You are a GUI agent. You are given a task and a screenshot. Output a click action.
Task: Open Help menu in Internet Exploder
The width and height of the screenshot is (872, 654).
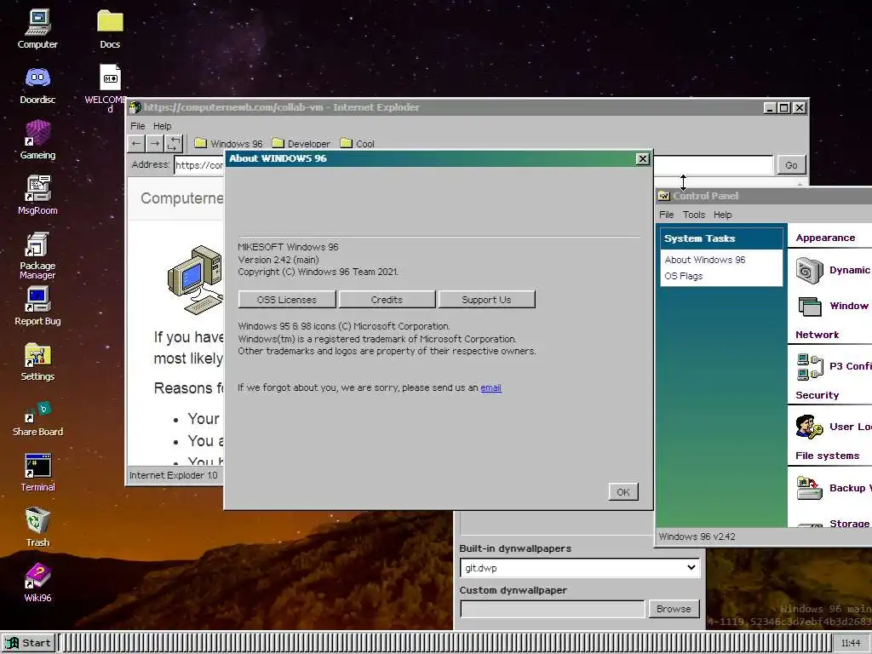163,126
